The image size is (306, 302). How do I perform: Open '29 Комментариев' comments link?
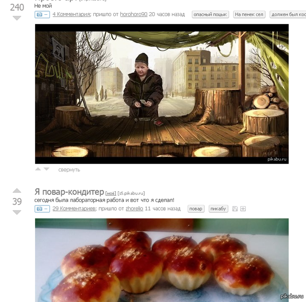click(74, 209)
